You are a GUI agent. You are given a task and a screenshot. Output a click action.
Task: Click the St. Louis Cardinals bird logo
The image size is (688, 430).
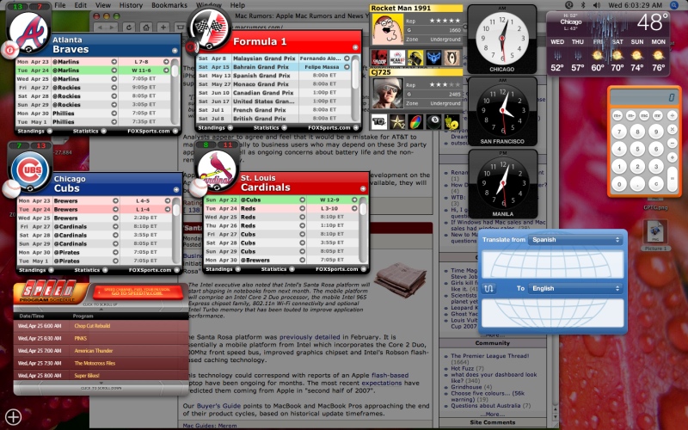tap(217, 170)
